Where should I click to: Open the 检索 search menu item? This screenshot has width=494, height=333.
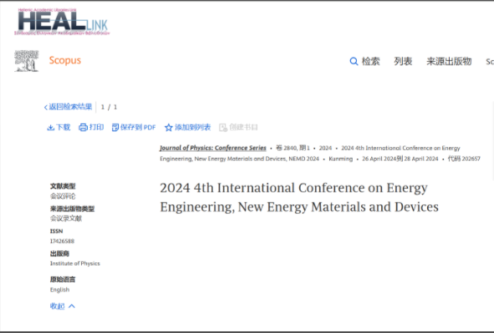coord(371,61)
